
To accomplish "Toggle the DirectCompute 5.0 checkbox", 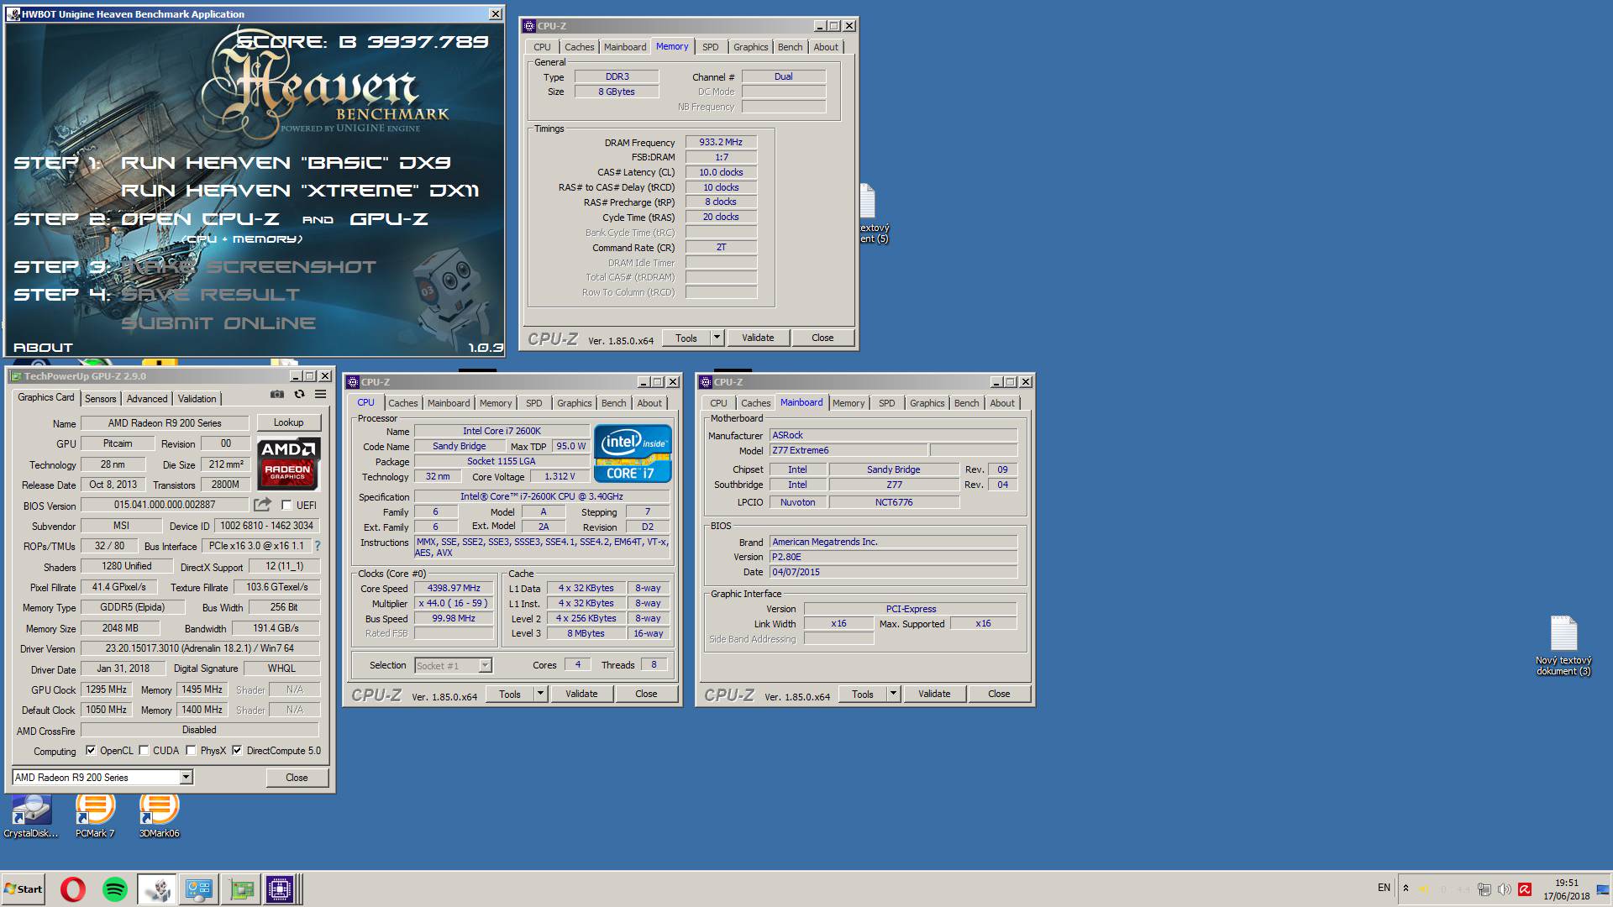I will [x=237, y=751].
